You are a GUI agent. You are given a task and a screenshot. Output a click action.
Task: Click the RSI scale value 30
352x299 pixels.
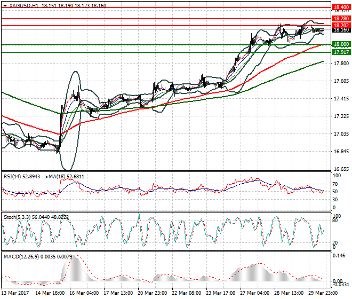(x=335, y=199)
